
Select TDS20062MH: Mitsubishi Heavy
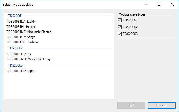tap(28, 59)
